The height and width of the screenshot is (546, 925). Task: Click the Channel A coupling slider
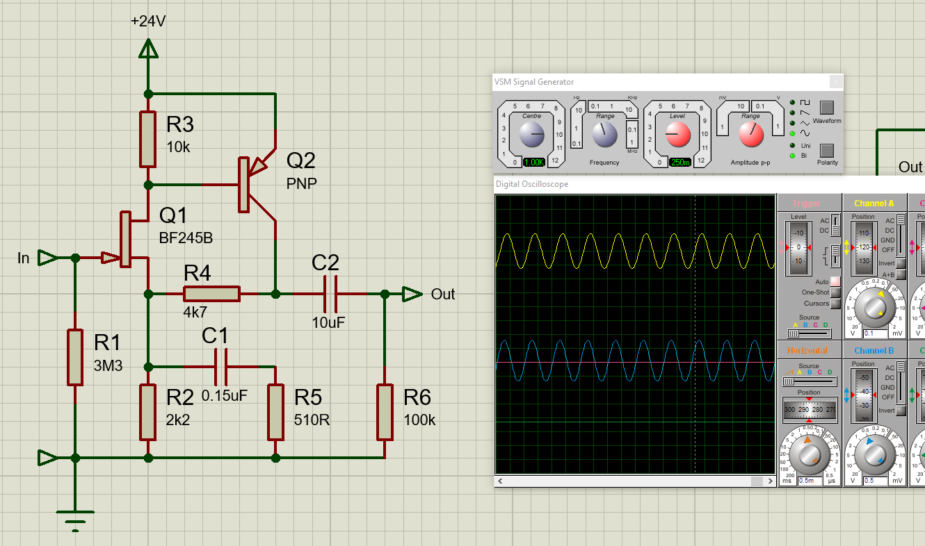[901, 235]
